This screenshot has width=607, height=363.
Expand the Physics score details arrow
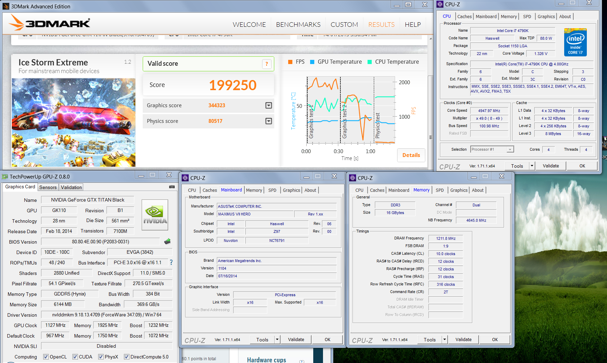tap(269, 121)
